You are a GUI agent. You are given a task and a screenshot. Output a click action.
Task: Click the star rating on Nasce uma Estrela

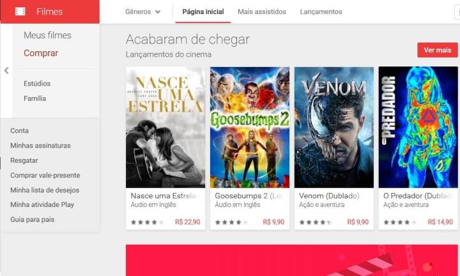click(148, 222)
